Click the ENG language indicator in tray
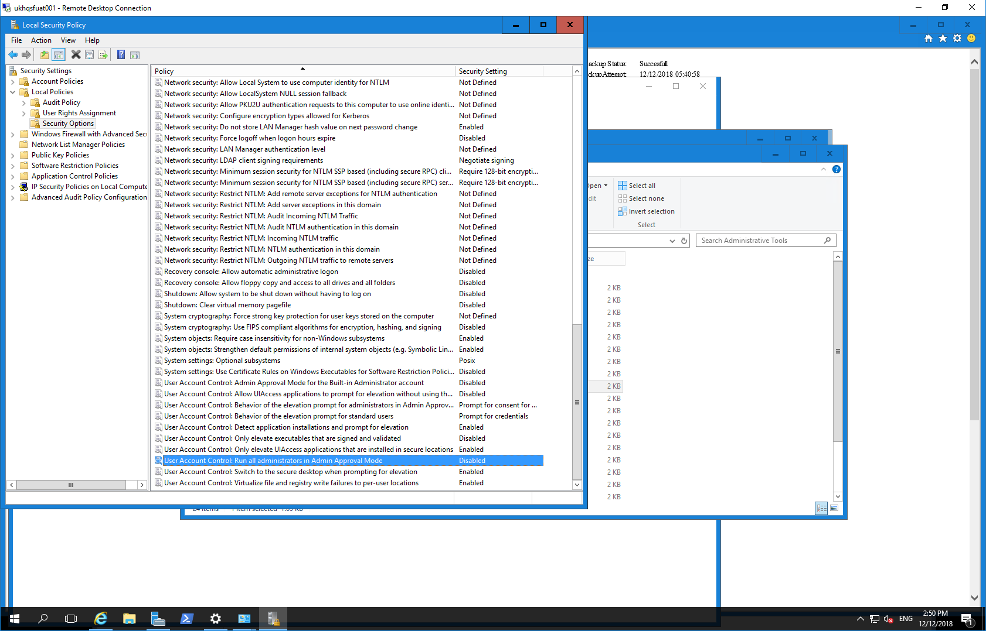This screenshot has height=631, width=986. click(x=906, y=619)
